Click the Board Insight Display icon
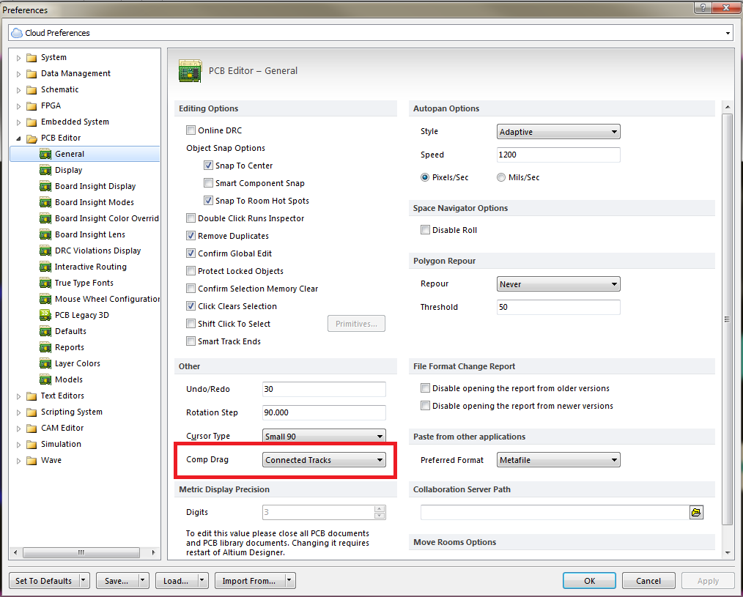This screenshot has height=597, width=743. (45, 186)
